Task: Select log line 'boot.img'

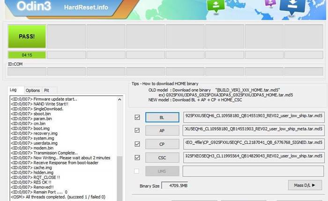Action: coord(30,128)
